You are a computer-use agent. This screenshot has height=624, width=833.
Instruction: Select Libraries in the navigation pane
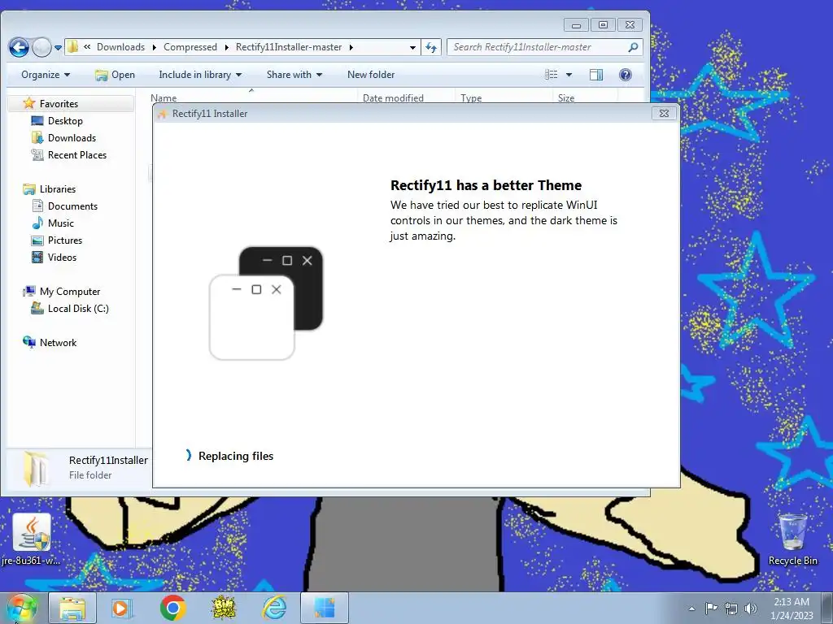click(x=58, y=188)
